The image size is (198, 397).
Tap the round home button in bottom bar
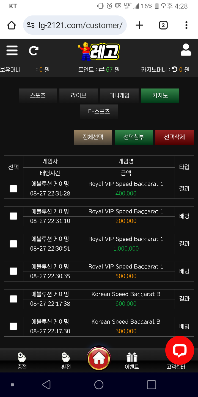click(x=99, y=359)
